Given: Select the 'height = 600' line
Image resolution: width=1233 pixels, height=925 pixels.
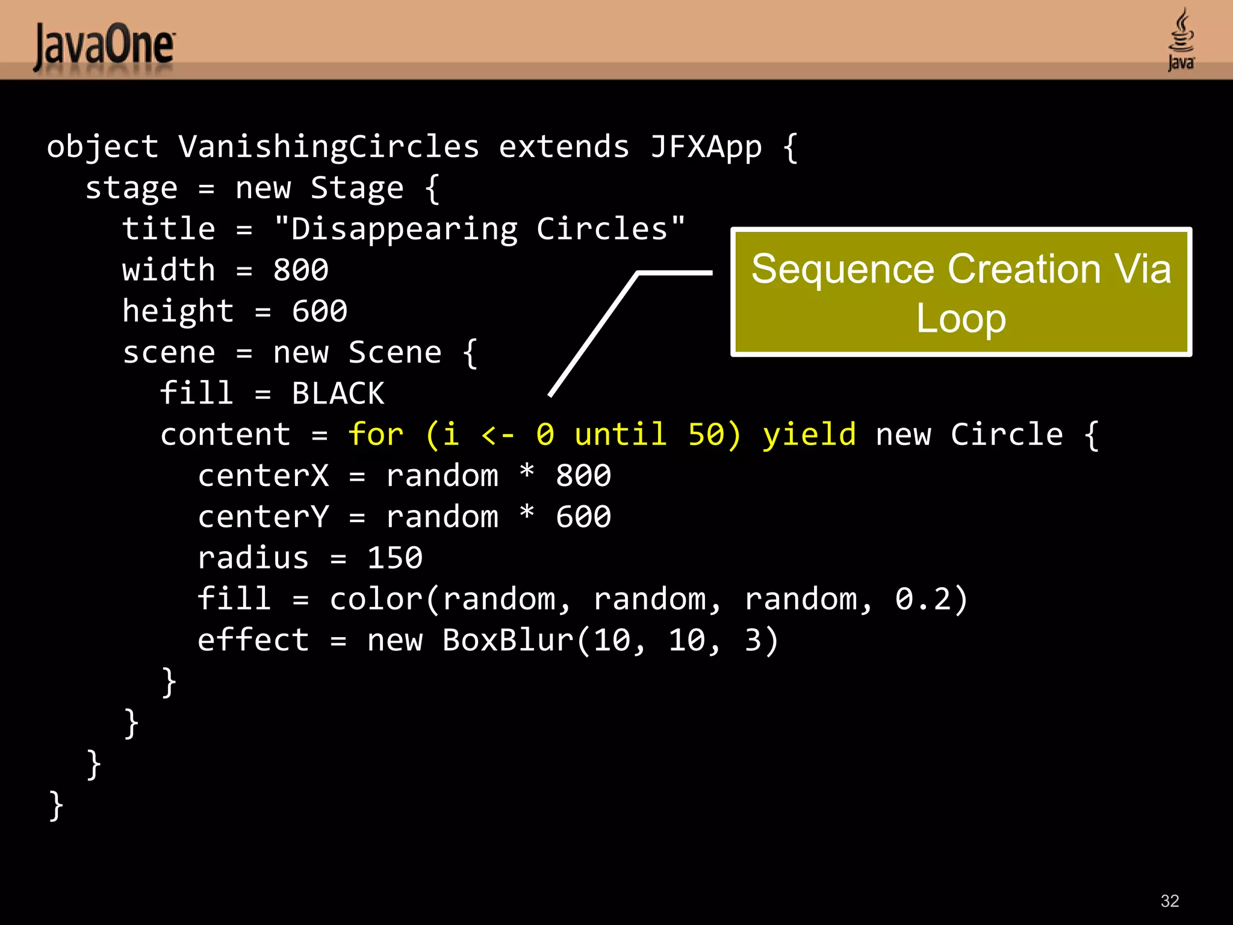Looking at the screenshot, I should pos(235,312).
